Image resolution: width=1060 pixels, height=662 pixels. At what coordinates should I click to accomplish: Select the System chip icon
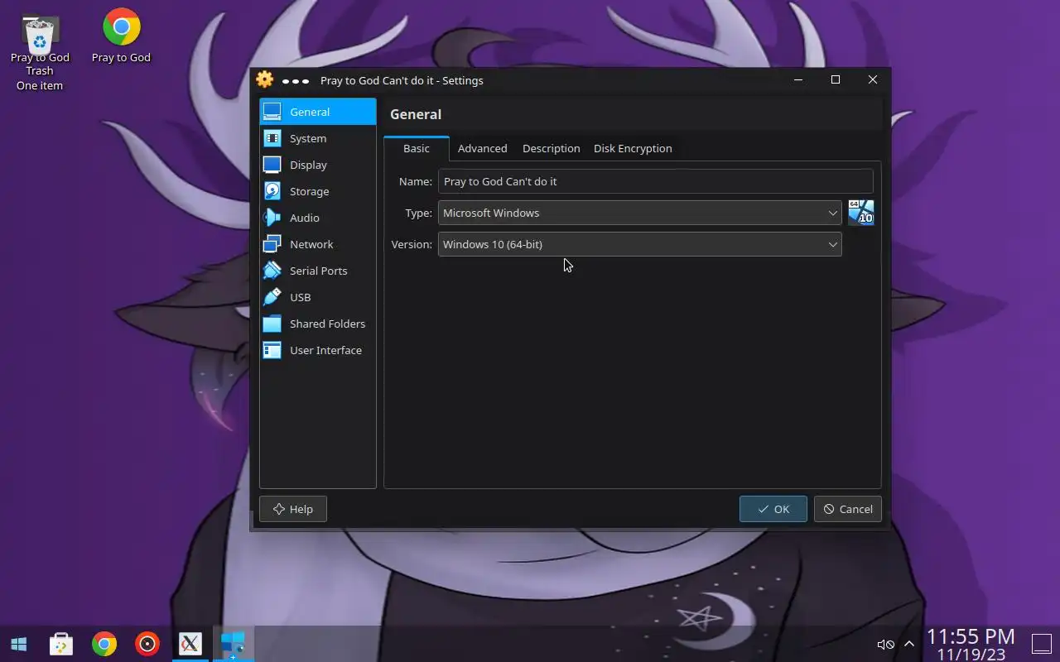(272, 138)
